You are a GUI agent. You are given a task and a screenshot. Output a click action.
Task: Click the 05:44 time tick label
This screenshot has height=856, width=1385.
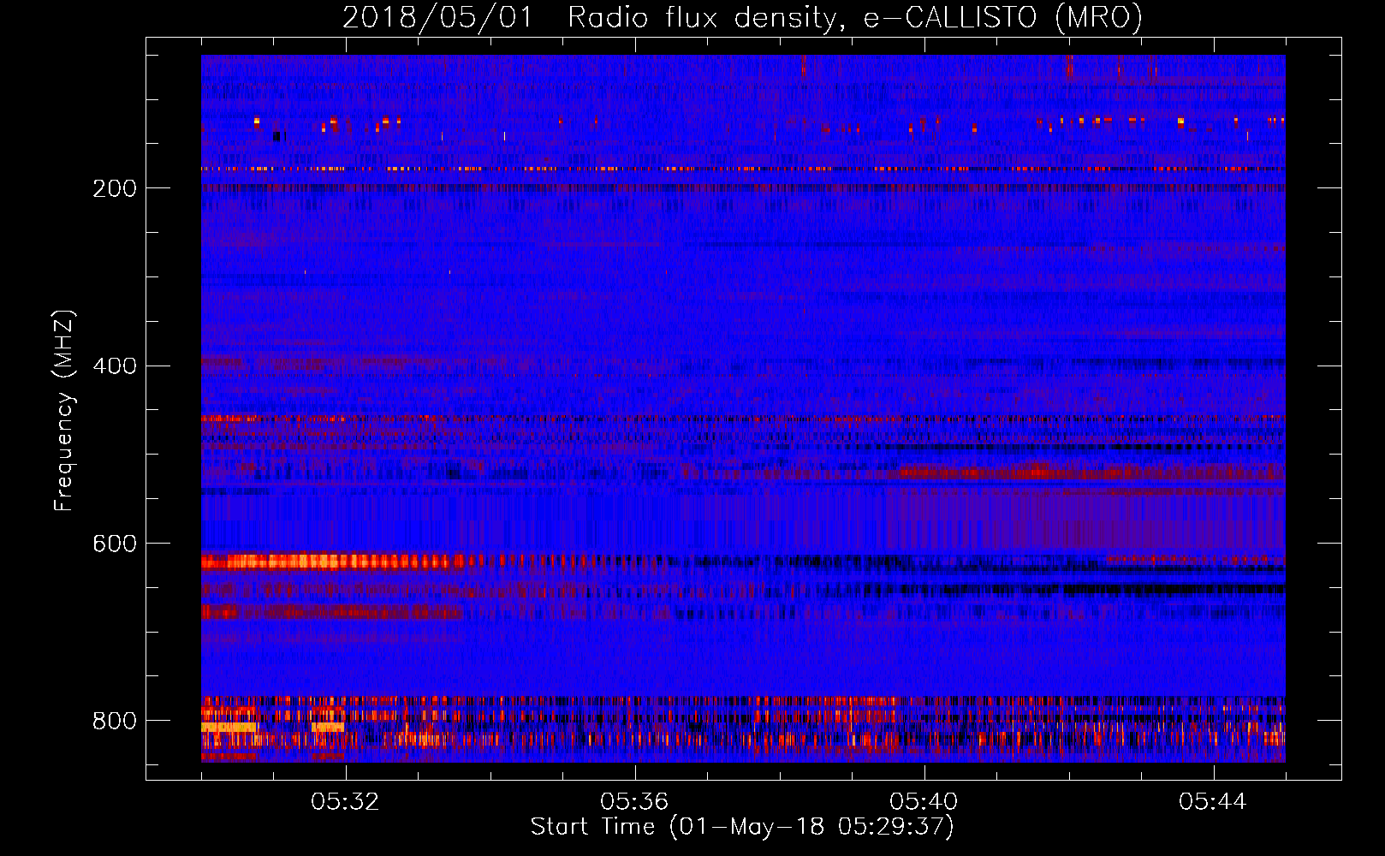(1213, 802)
